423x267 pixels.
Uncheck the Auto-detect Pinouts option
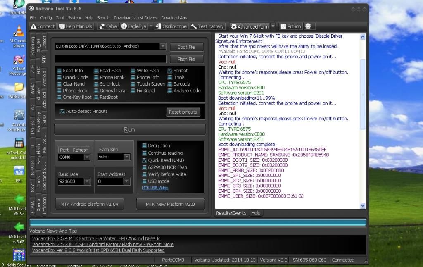tap(62, 112)
